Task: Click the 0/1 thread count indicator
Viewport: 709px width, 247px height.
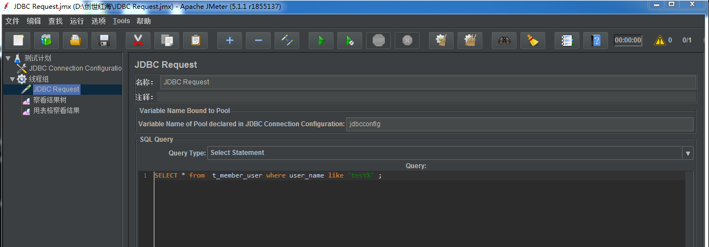Action: (687, 40)
